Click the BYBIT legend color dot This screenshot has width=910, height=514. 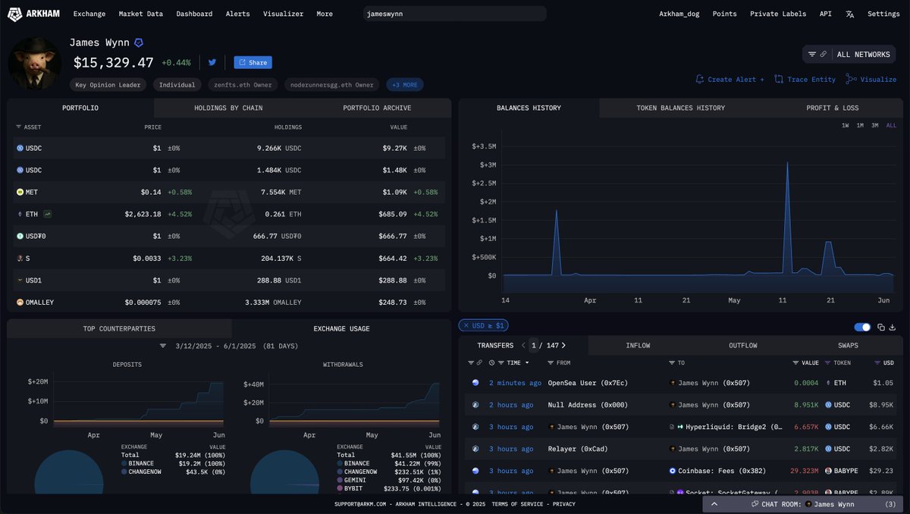pos(340,489)
